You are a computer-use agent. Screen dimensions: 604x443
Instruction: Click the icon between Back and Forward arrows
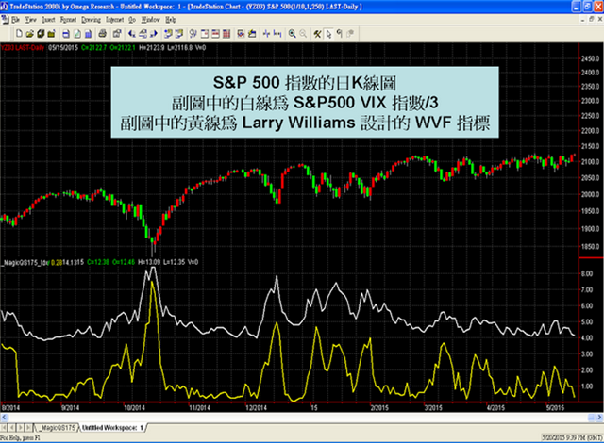(x=143, y=34)
